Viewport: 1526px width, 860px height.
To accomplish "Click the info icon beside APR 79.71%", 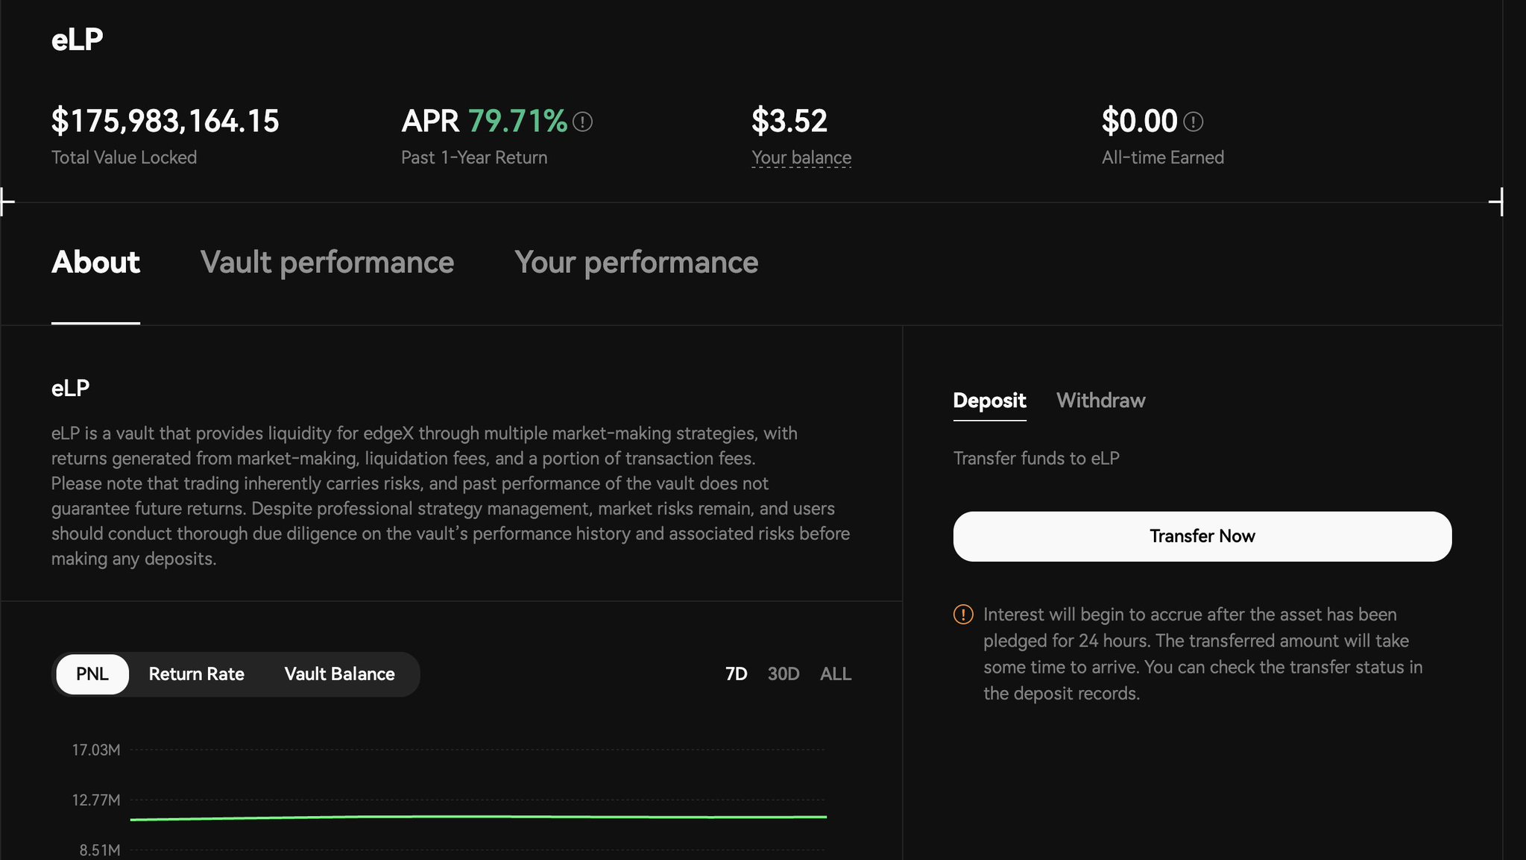I will [582, 122].
